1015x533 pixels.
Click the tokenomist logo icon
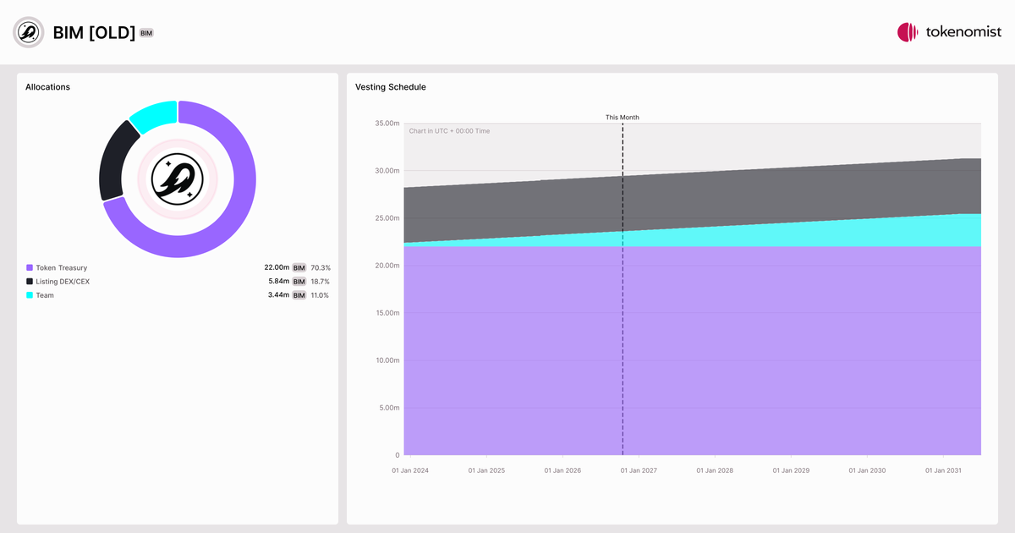coord(908,32)
